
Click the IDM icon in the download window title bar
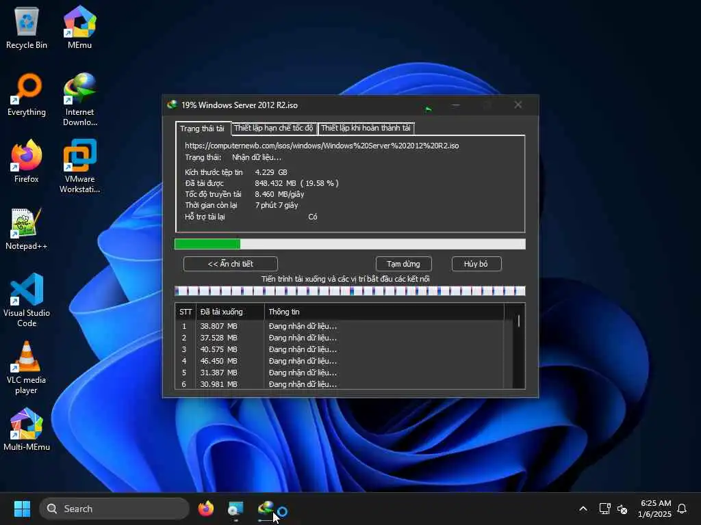172,105
